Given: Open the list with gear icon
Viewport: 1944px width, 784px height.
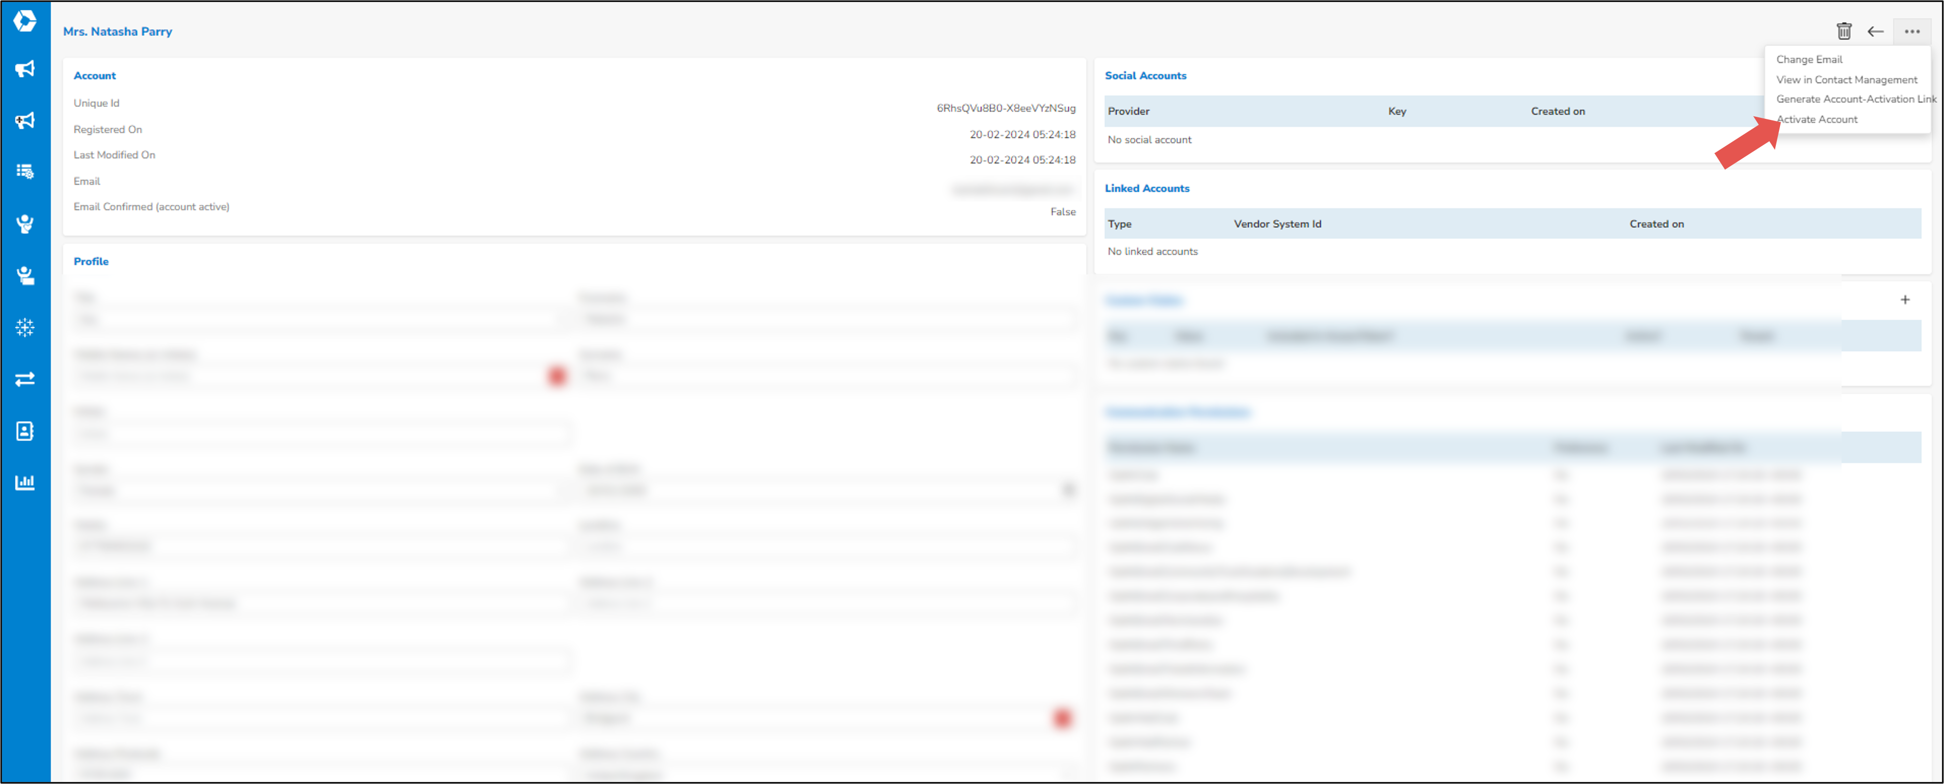Looking at the screenshot, I should (x=25, y=172).
